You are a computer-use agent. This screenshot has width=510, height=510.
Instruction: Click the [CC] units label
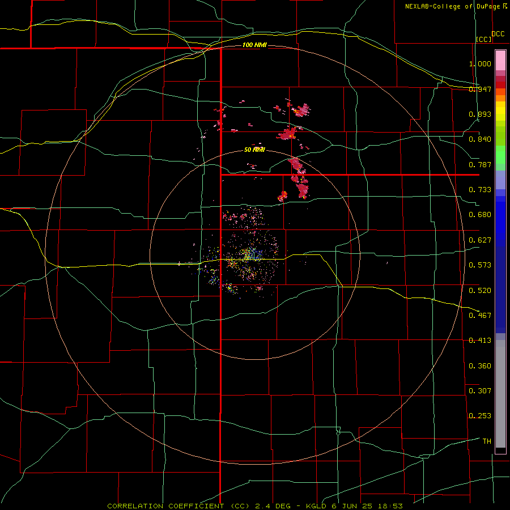[x=484, y=39]
